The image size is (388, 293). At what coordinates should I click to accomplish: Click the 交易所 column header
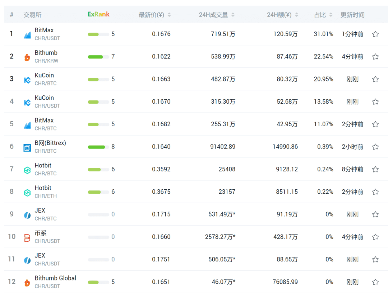pyautogui.click(x=32, y=15)
